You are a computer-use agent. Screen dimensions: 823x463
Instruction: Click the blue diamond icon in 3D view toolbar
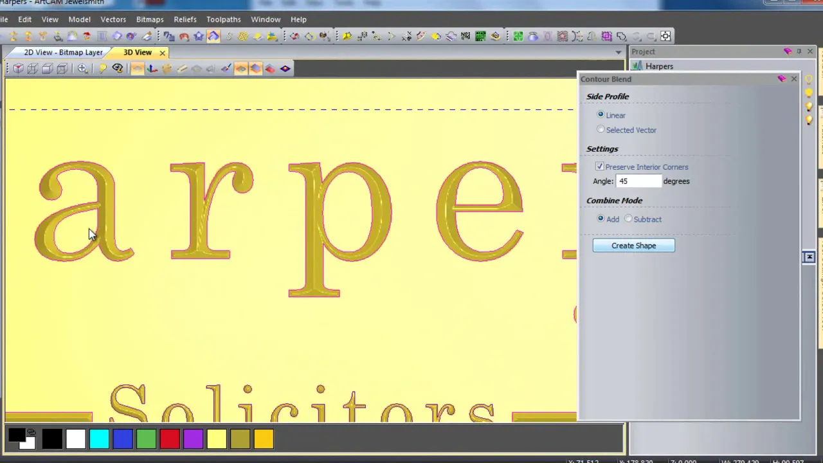coord(285,68)
